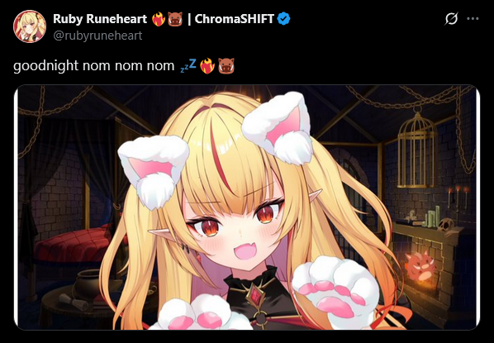Open Ruby Runeheart's profile avatar
The height and width of the screenshot is (343, 494).
pos(30,26)
